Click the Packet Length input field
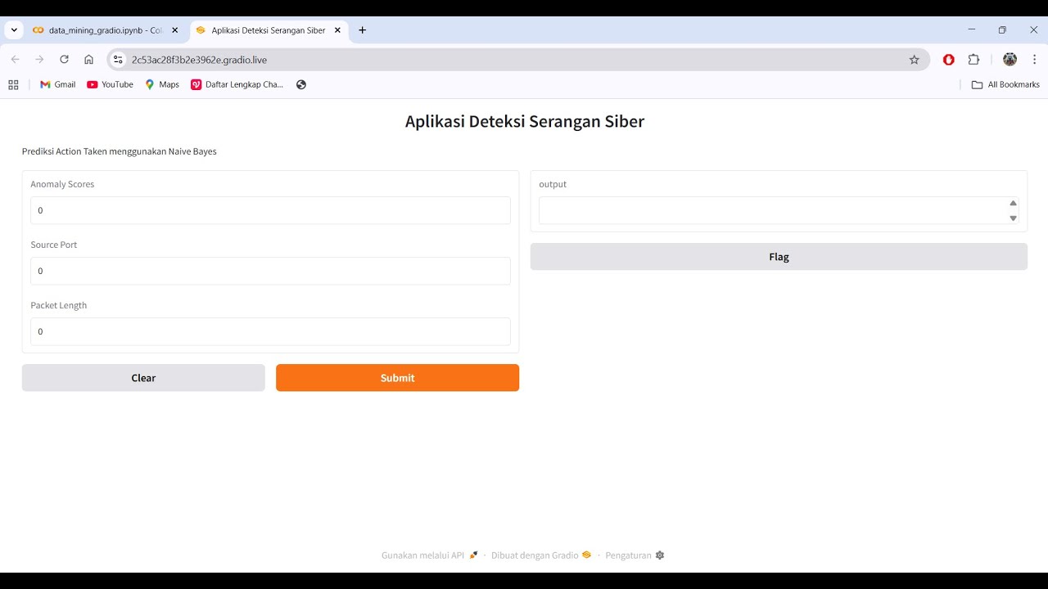 (x=270, y=331)
